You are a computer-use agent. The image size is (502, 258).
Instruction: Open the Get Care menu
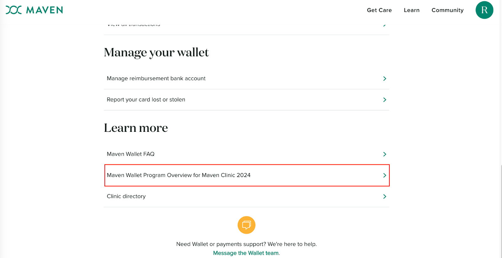tap(379, 10)
